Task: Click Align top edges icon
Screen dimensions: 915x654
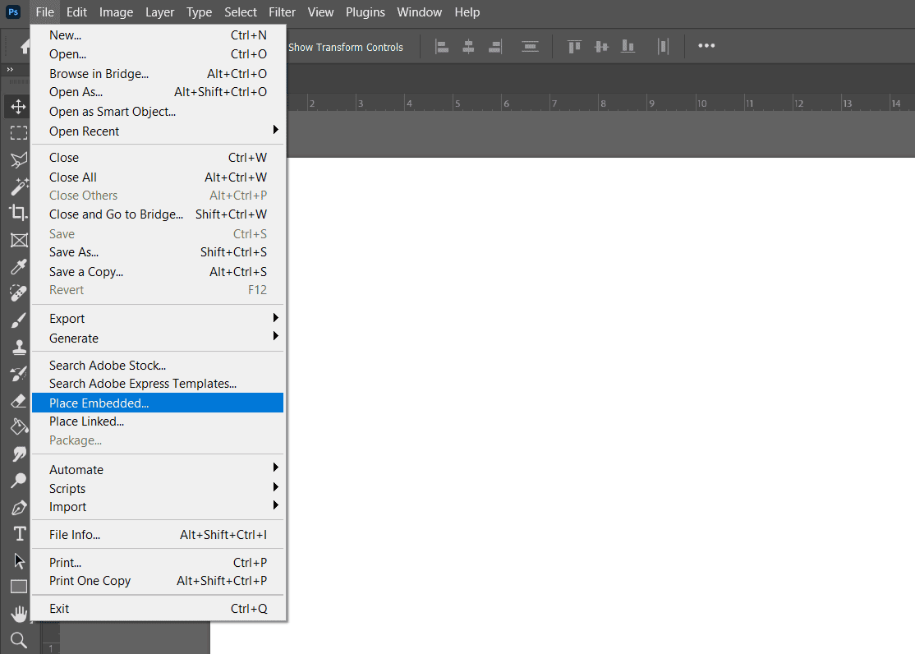Action: pyautogui.click(x=574, y=47)
